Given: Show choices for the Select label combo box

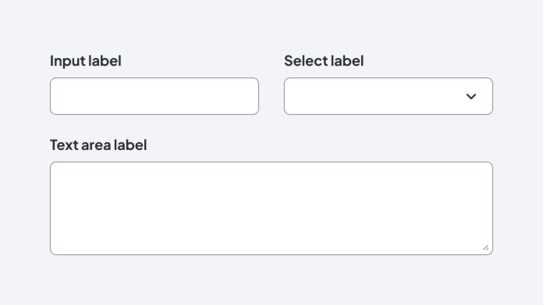Looking at the screenshot, I should pyautogui.click(x=388, y=96).
